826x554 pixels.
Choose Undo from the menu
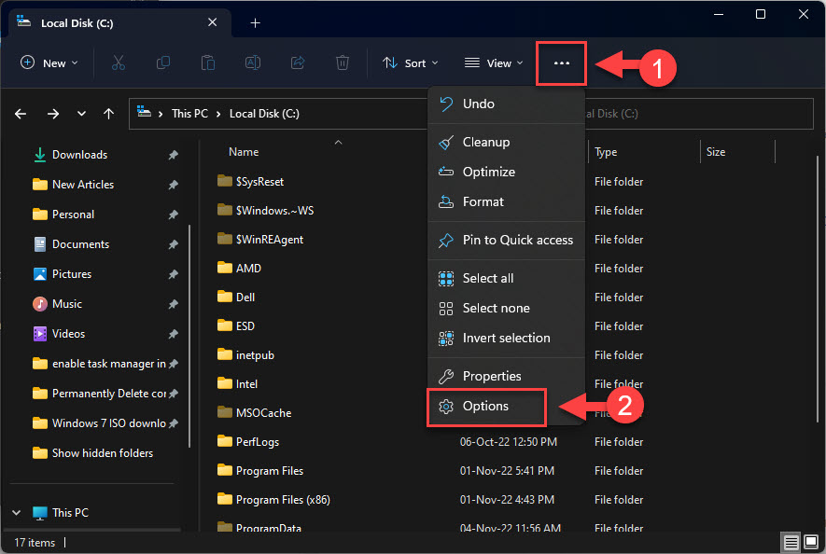507,104
